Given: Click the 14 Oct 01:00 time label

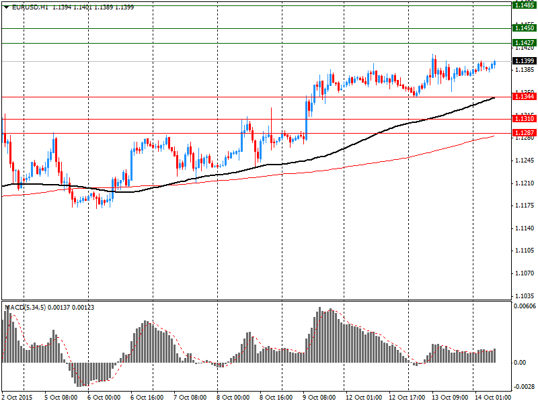Looking at the screenshot, I should [493, 398].
